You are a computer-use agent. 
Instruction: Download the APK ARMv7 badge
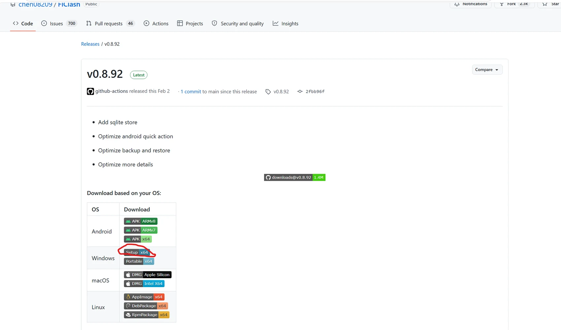coord(141,230)
